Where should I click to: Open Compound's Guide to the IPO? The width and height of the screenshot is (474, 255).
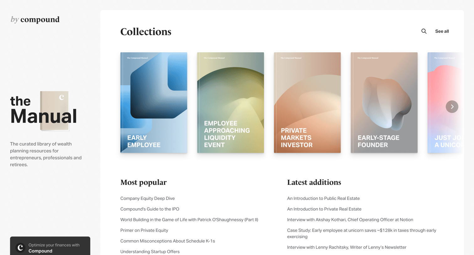pos(150,209)
